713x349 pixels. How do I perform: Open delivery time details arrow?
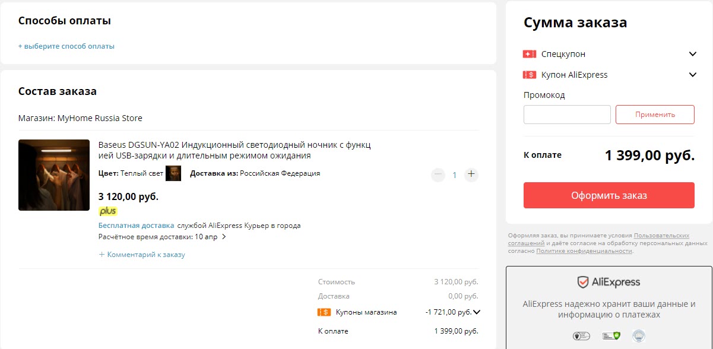pyautogui.click(x=224, y=237)
